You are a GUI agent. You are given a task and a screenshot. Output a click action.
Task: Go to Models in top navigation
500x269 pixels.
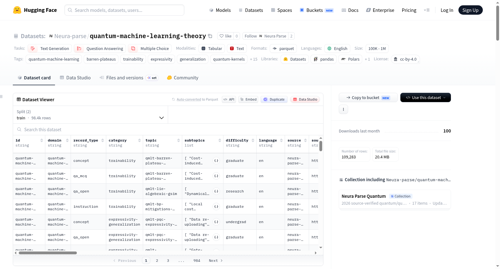220,10
